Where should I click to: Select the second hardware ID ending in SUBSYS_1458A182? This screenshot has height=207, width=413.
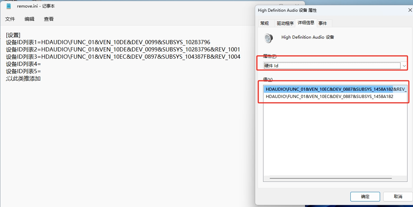[329, 97]
